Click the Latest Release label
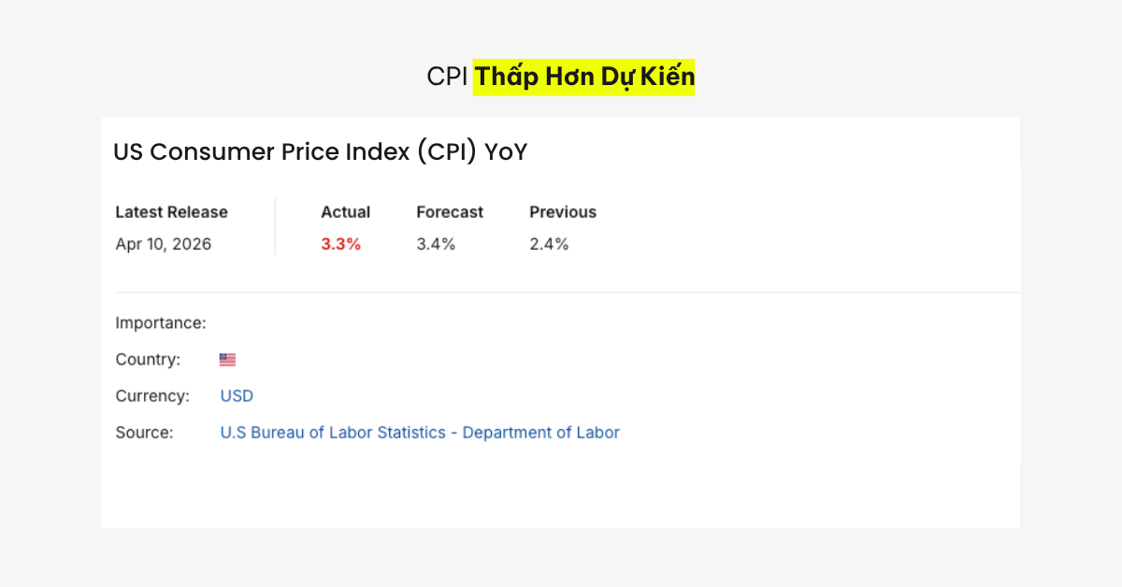The height and width of the screenshot is (587, 1122). [x=171, y=212]
